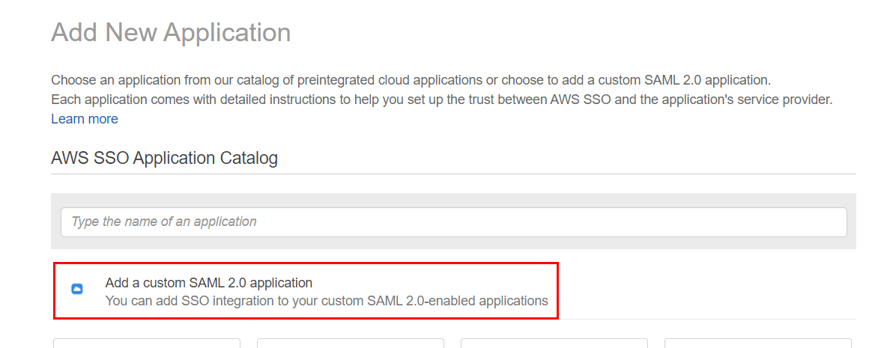Viewport: 881px width, 348px height.
Task: Click the 'Choose an application from our catalog' sentence
Action: click(411, 79)
